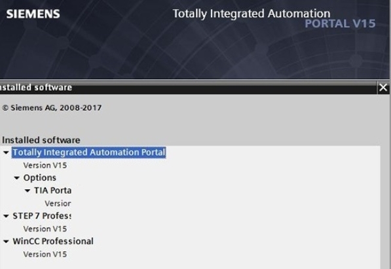Select the TIA Porta tree item

[x=52, y=190]
